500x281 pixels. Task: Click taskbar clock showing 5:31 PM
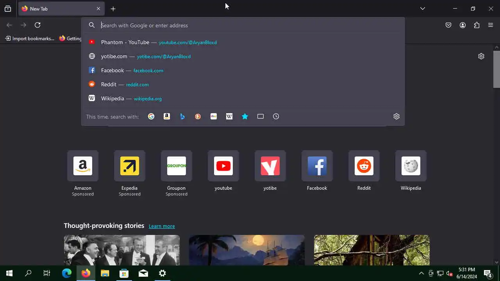(467, 273)
